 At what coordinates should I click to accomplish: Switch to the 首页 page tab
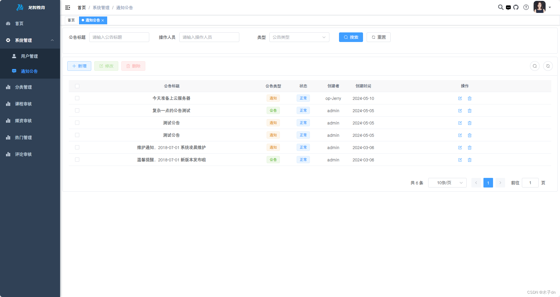click(x=71, y=20)
